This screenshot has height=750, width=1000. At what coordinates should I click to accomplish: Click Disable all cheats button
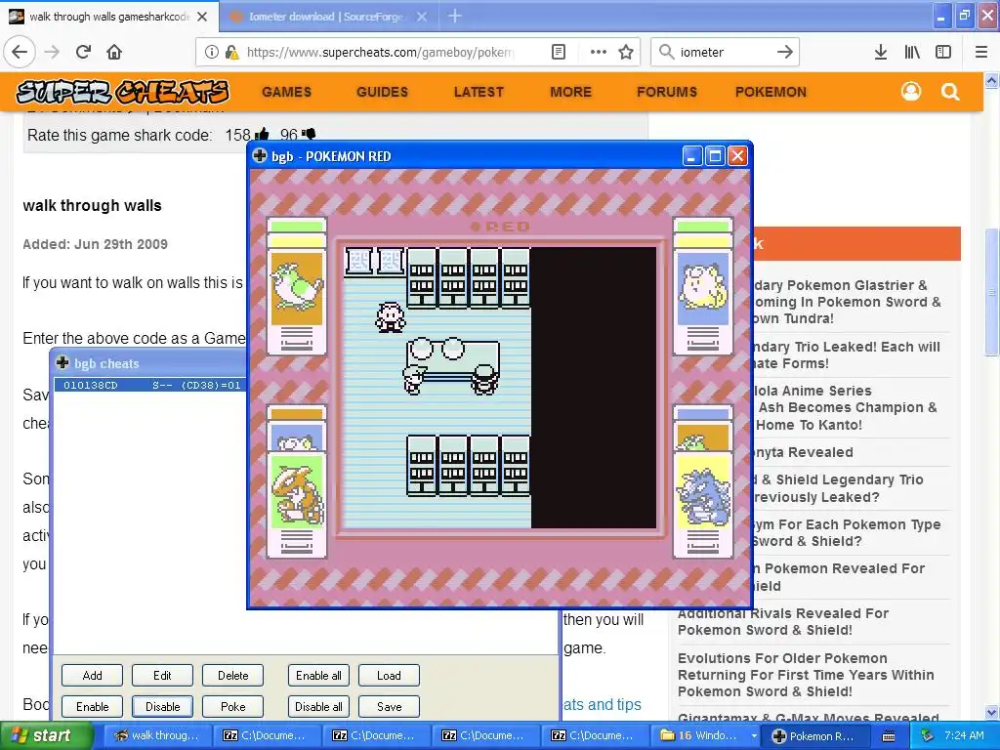point(318,707)
